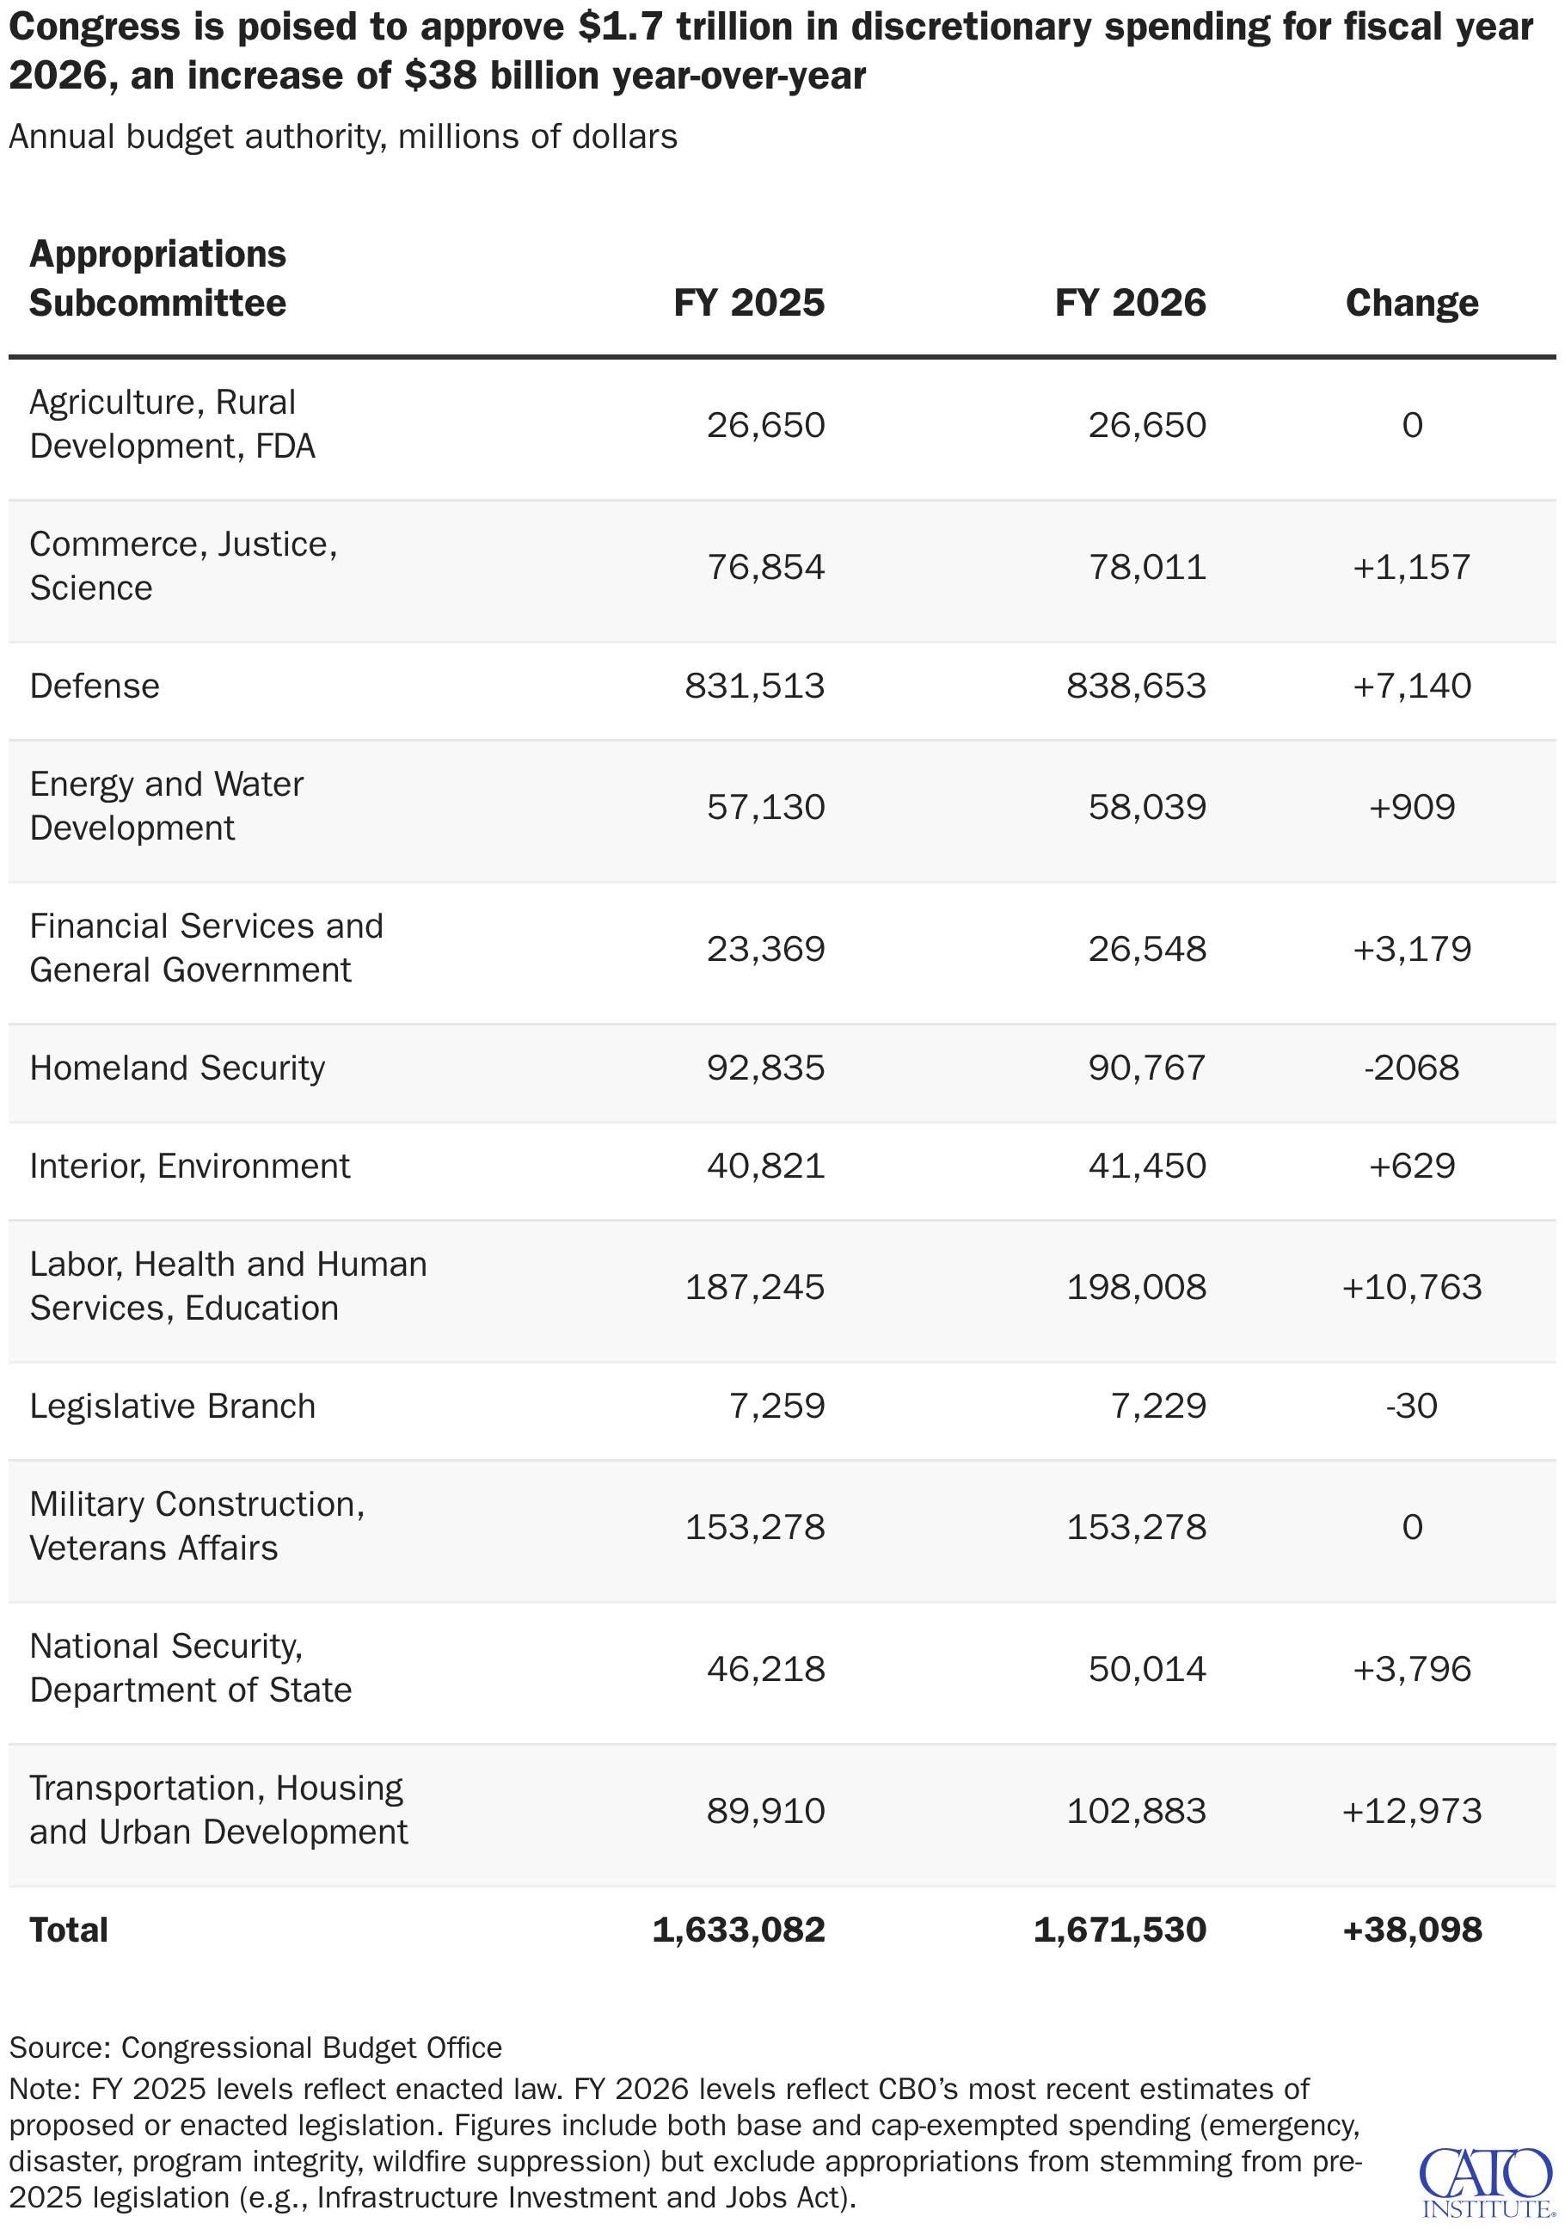Click the FY 2026 total 1,671,530
Image resolution: width=1565 pixels, height=2229 pixels.
tap(1120, 1929)
